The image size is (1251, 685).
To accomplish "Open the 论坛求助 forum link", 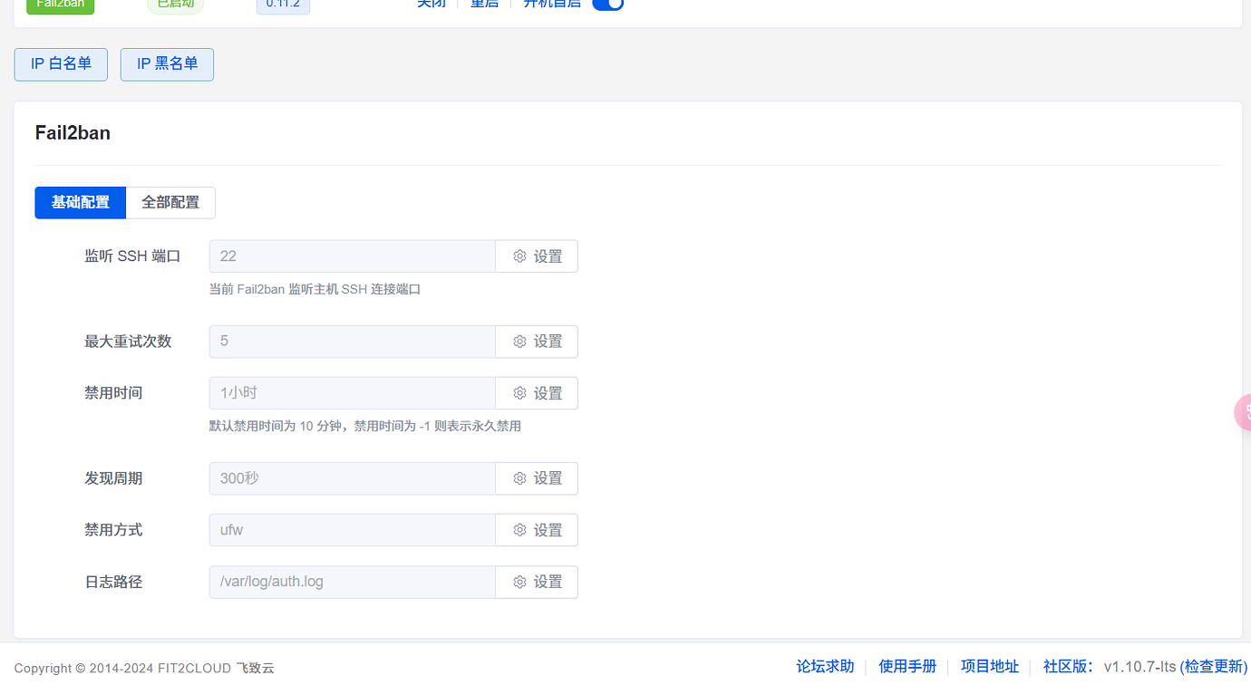I will pyautogui.click(x=824, y=666).
